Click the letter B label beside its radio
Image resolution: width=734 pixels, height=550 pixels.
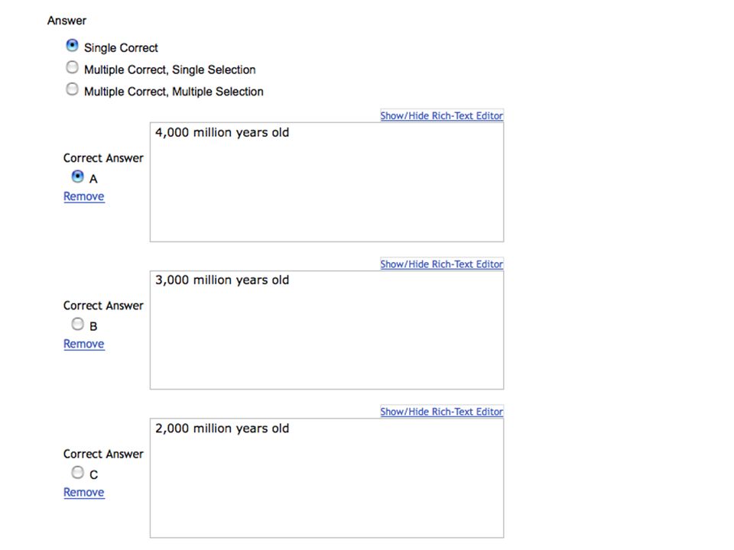click(93, 326)
